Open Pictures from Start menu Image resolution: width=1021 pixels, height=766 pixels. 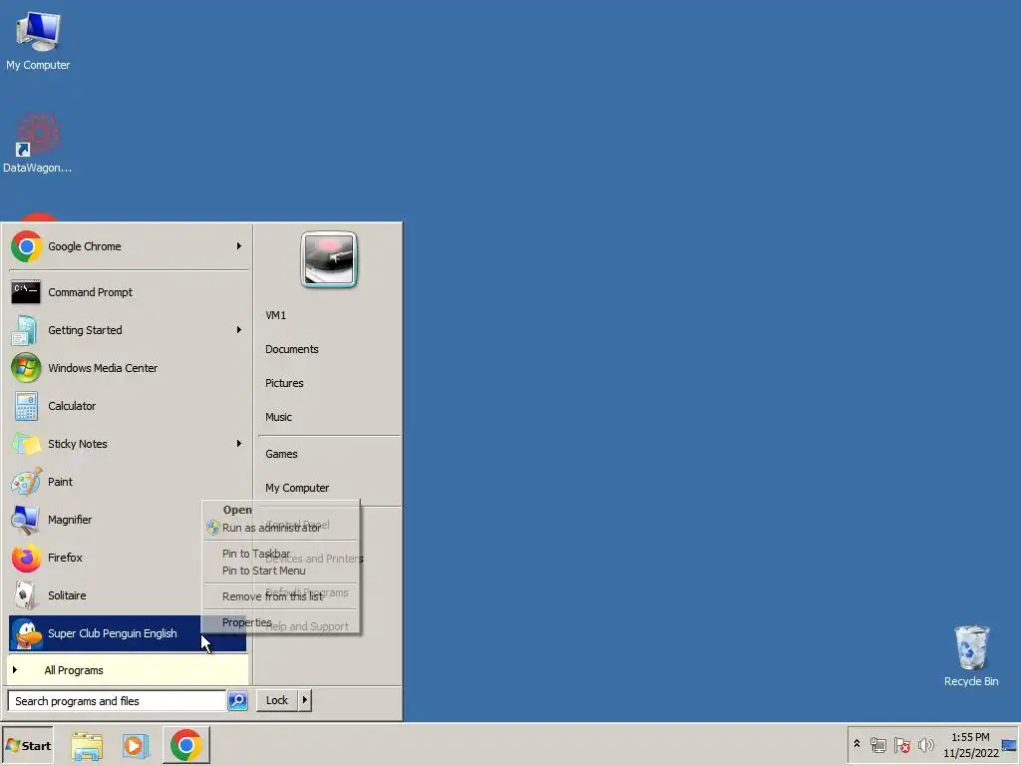tap(284, 383)
